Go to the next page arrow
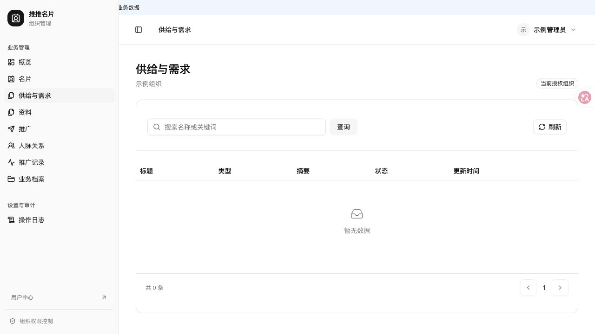The image size is (595, 334). [560, 288]
